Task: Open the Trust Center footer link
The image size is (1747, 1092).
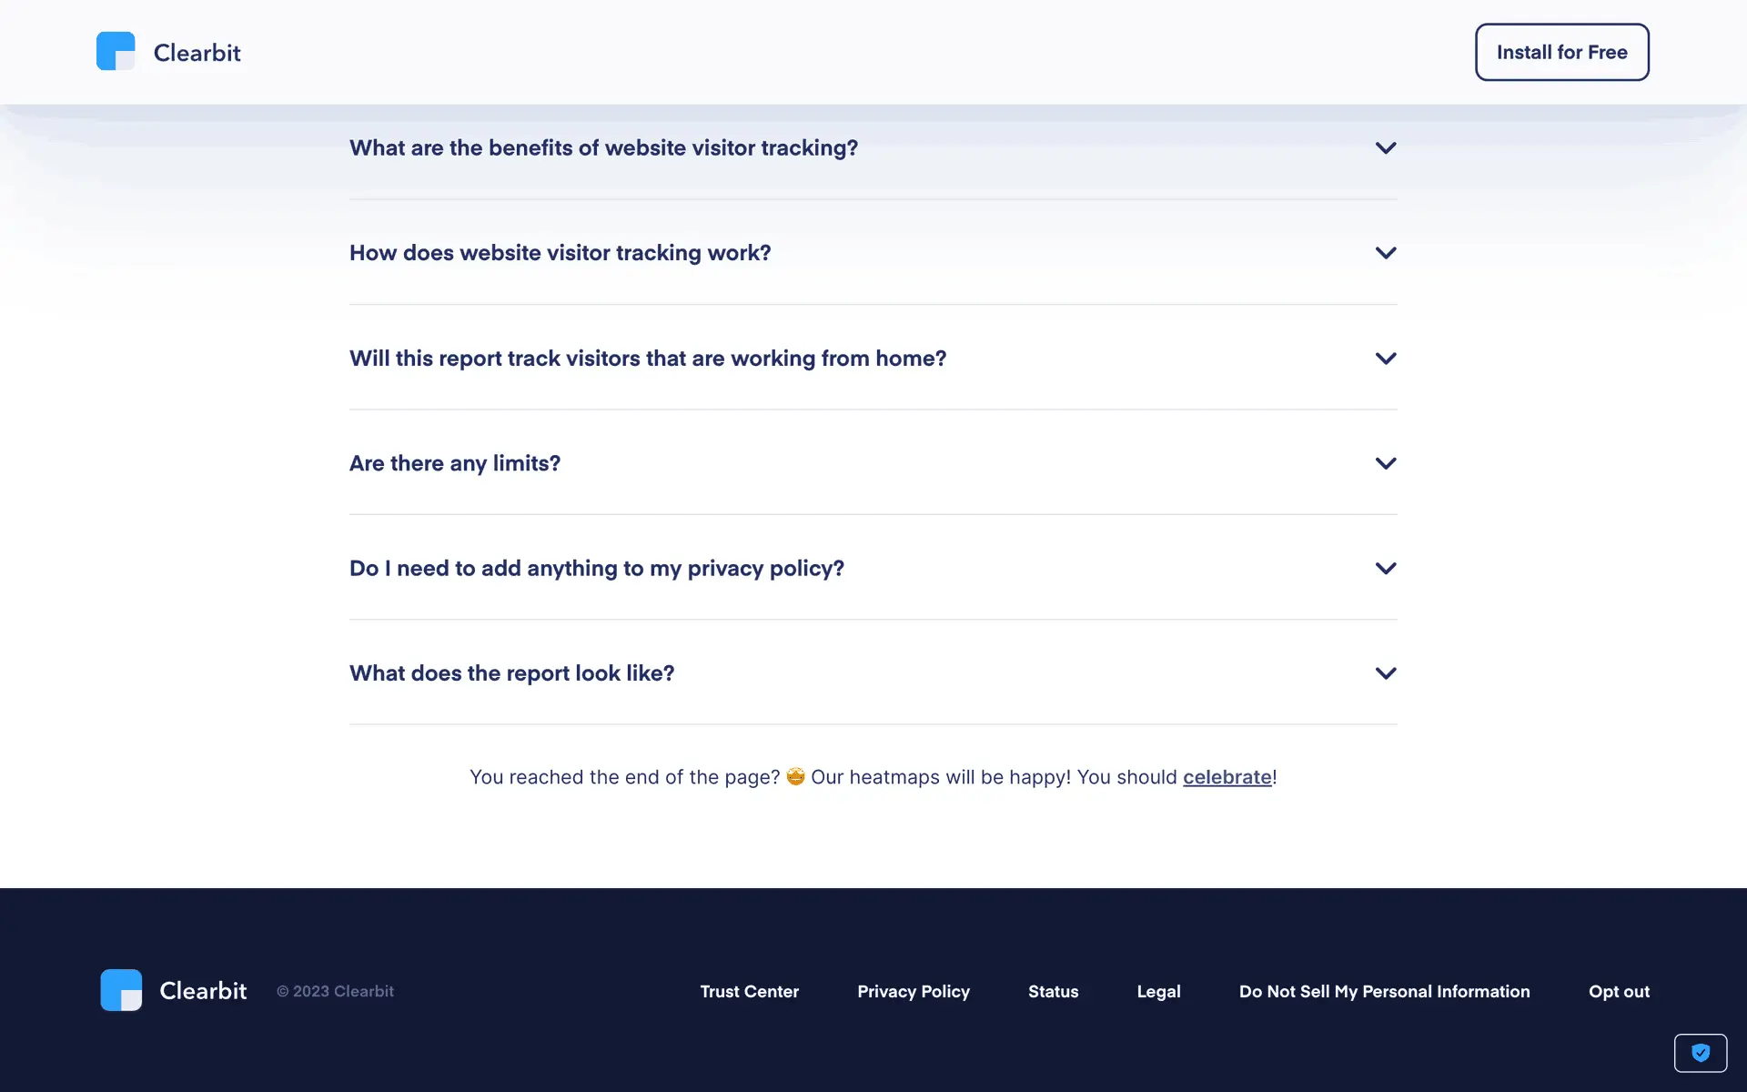Action: tap(749, 991)
